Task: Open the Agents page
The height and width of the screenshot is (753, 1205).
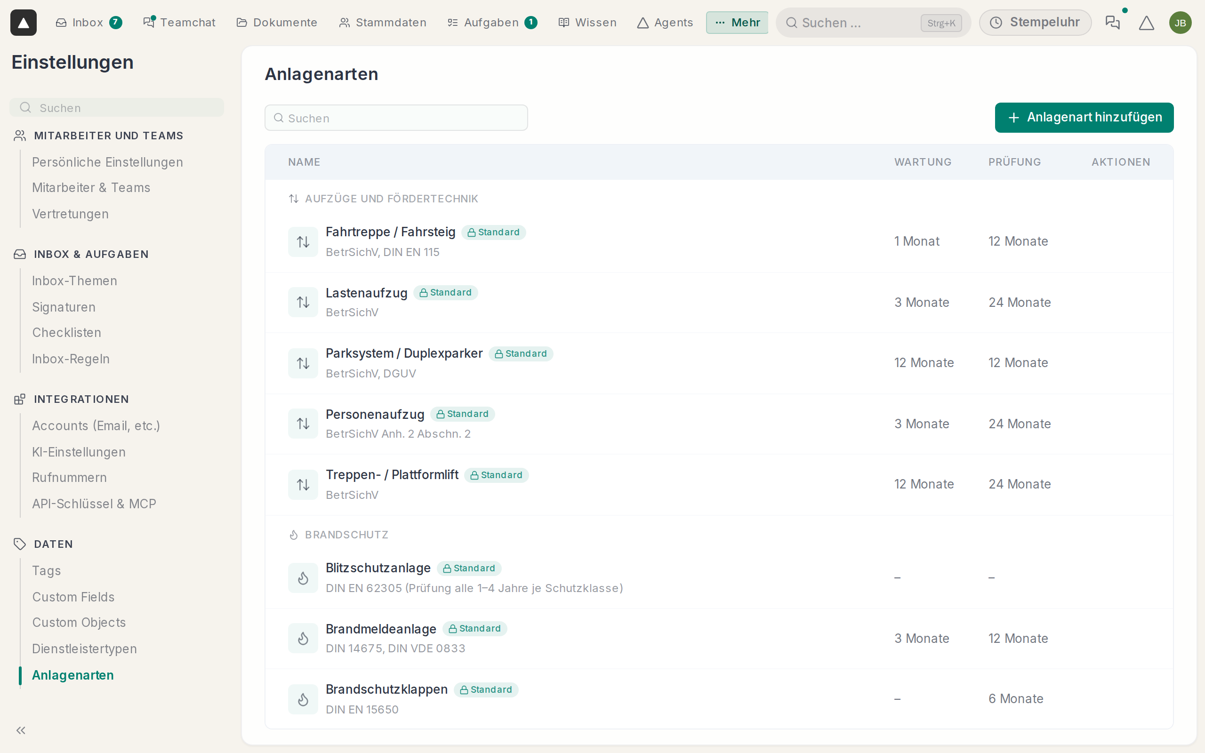Action: coord(665,23)
